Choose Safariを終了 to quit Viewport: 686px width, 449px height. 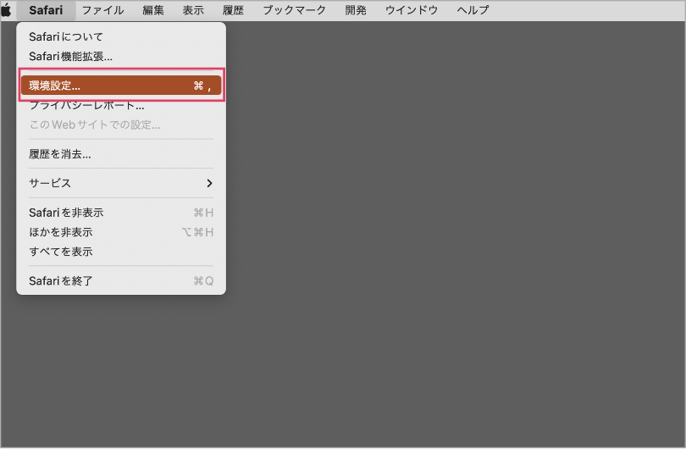click(121, 281)
